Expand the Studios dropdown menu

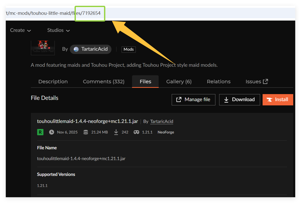[58, 30]
